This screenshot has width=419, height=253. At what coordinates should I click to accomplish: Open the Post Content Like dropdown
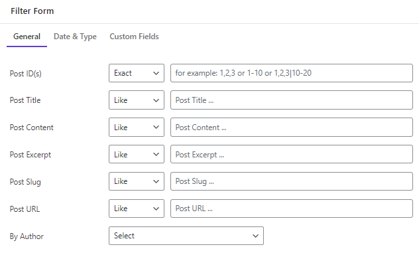pos(137,127)
